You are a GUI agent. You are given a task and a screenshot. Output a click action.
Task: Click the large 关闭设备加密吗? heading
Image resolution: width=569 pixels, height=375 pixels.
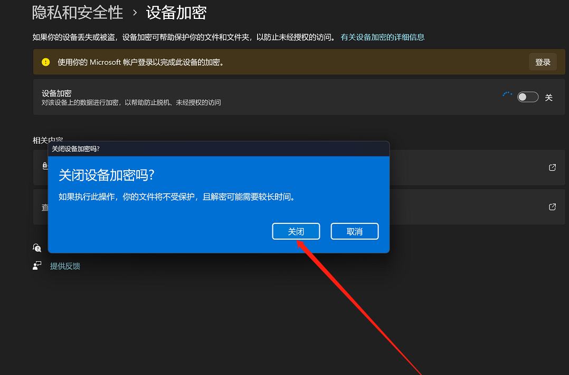point(107,175)
